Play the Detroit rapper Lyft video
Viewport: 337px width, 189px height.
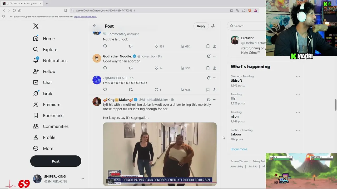point(160,154)
